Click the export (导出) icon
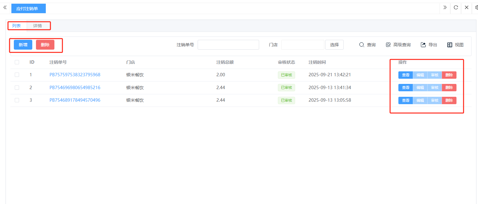Viewport: 478px width, 204px height. [423, 45]
